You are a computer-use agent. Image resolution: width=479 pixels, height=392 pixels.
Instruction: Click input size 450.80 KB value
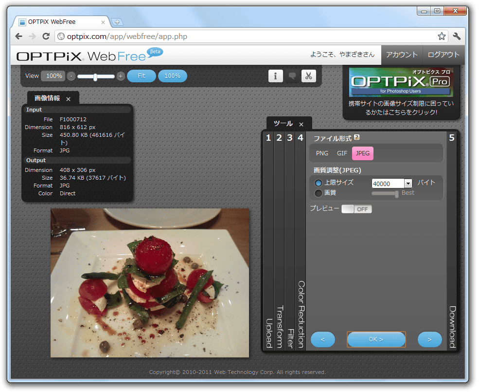click(92, 139)
